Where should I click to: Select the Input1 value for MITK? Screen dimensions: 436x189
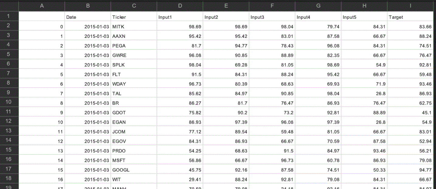(180, 27)
